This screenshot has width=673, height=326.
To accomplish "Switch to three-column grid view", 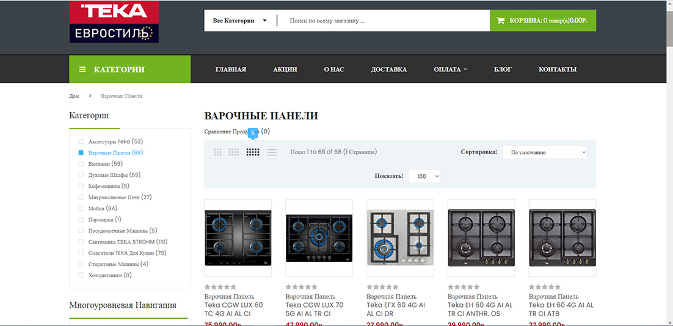I will 217,152.
